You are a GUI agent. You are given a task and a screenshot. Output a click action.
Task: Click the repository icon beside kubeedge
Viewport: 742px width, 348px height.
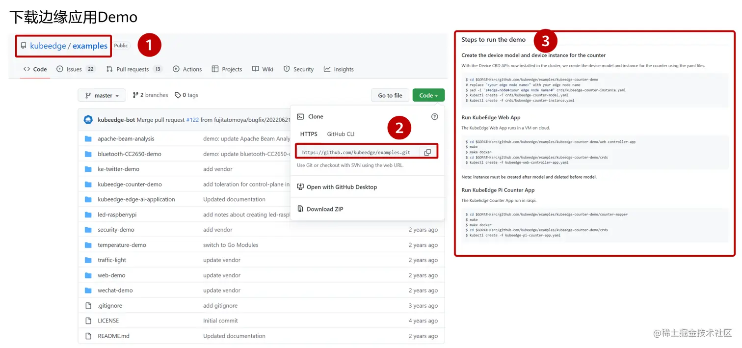coord(24,46)
